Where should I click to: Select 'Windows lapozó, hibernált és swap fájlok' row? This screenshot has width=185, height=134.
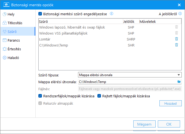point(110,27)
